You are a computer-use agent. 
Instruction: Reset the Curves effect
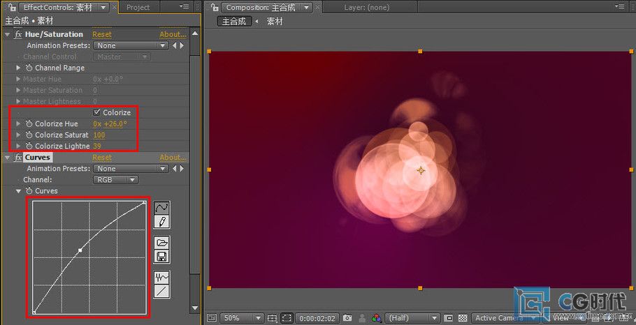102,158
